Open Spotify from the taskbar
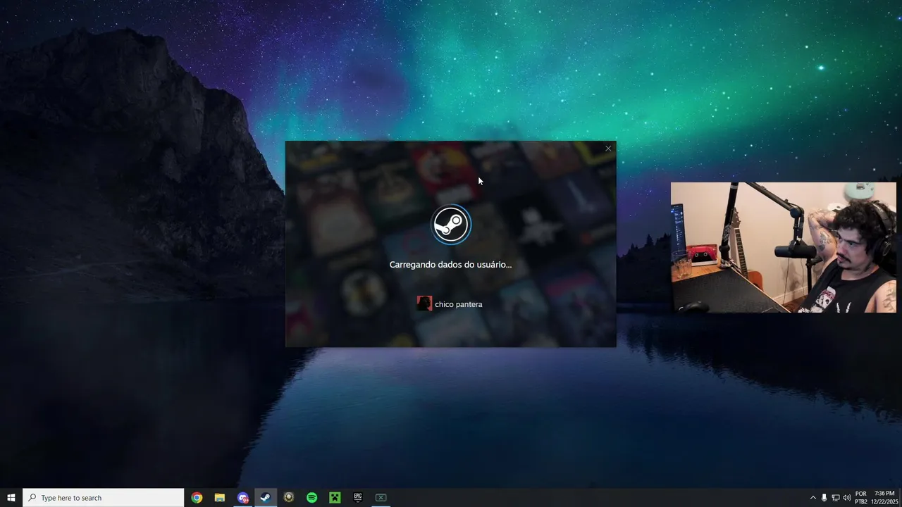Viewport: 902px width, 507px height. pos(312,498)
